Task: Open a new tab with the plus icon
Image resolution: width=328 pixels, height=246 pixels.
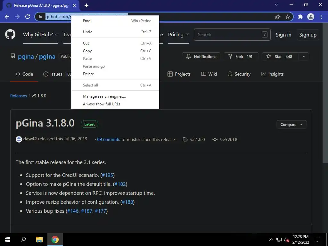Action: (86, 5)
